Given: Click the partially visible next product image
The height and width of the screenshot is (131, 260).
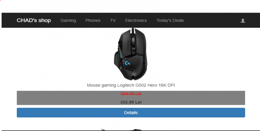Looking at the screenshot, I should coord(121,130).
